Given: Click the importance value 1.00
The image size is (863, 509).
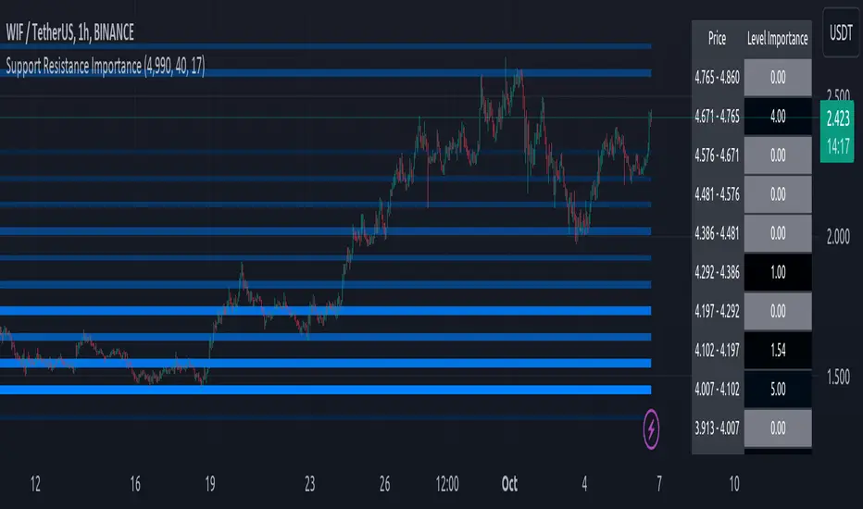Looking at the screenshot, I should point(778,272).
